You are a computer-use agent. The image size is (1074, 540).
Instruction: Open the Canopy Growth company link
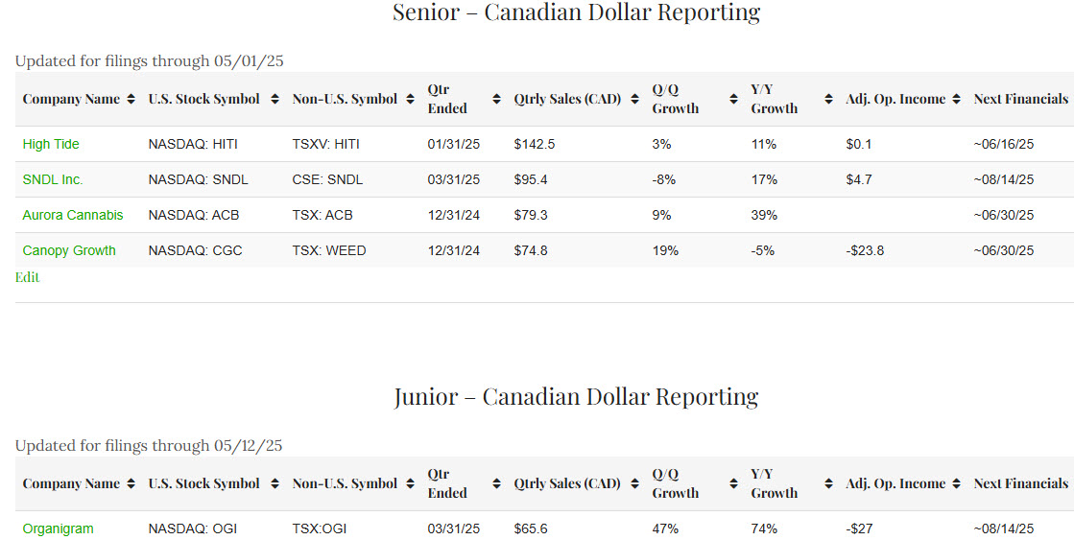coord(69,250)
